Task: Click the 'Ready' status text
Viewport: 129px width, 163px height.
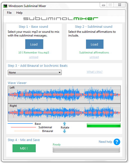Action: click(57, 144)
